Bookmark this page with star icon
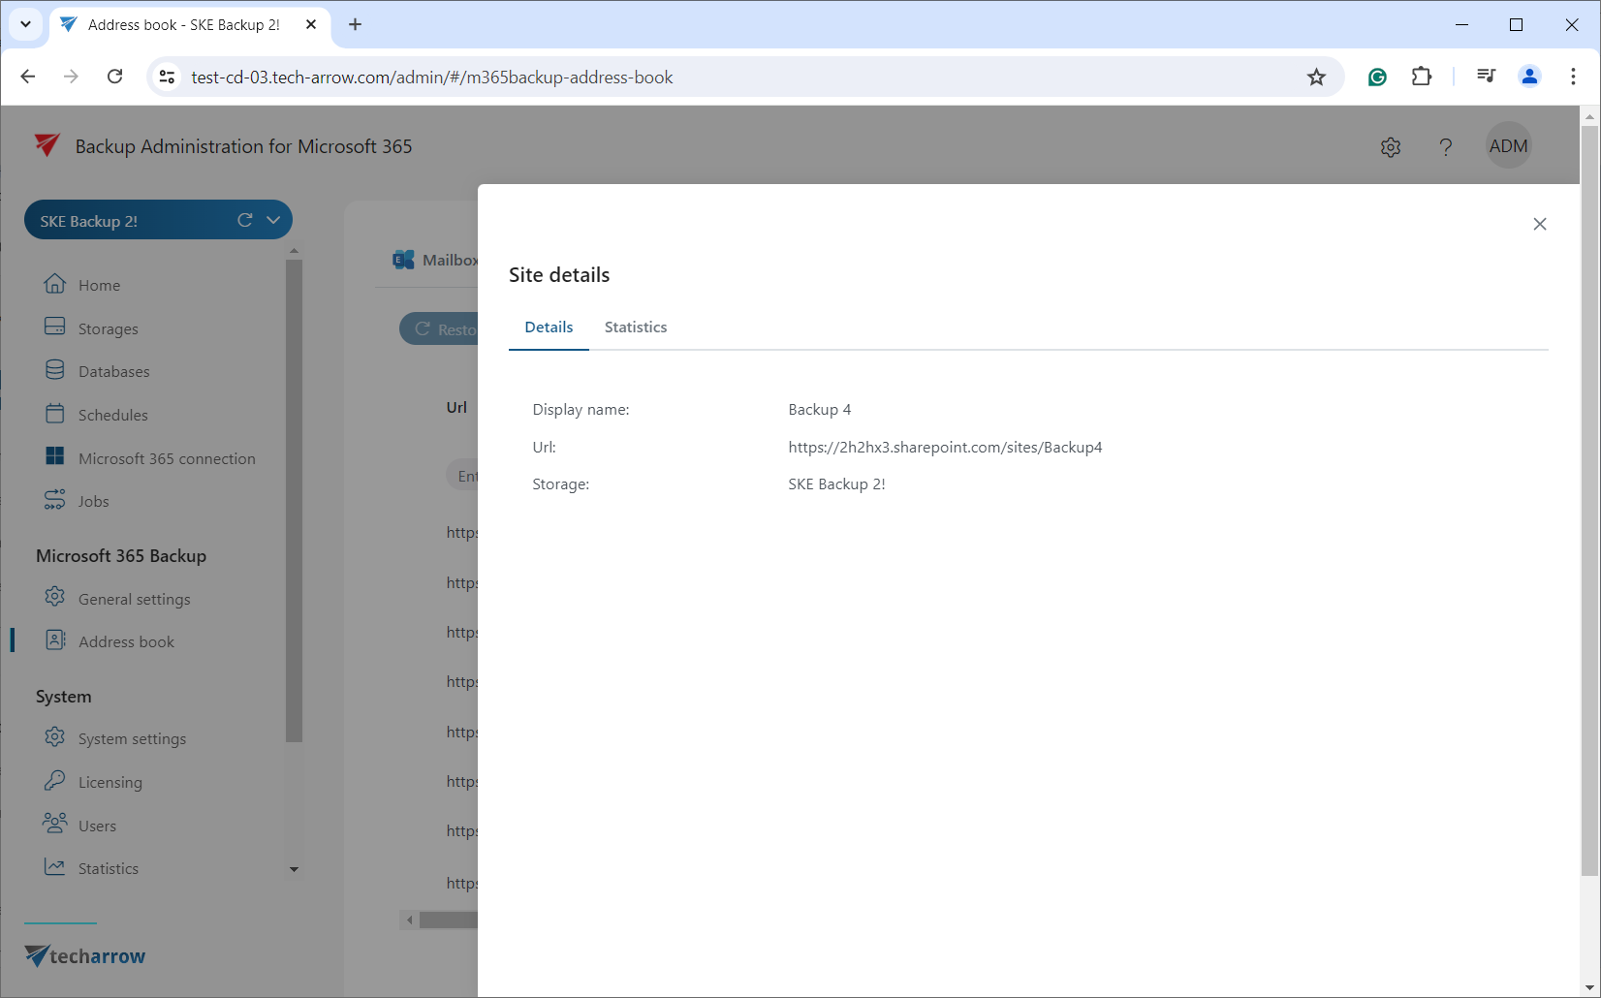The width and height of the screenshot is (1601, 998). [x=1315, y=78]
